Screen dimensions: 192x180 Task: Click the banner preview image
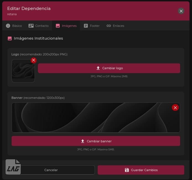(x=96, y=117)
